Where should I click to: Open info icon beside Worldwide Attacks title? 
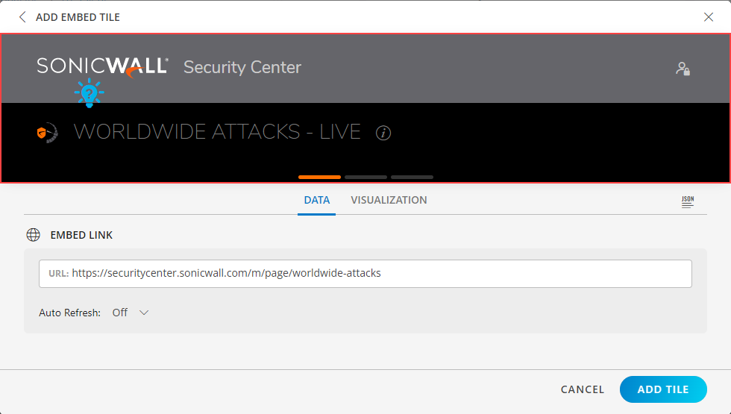[x=383, y=134]
